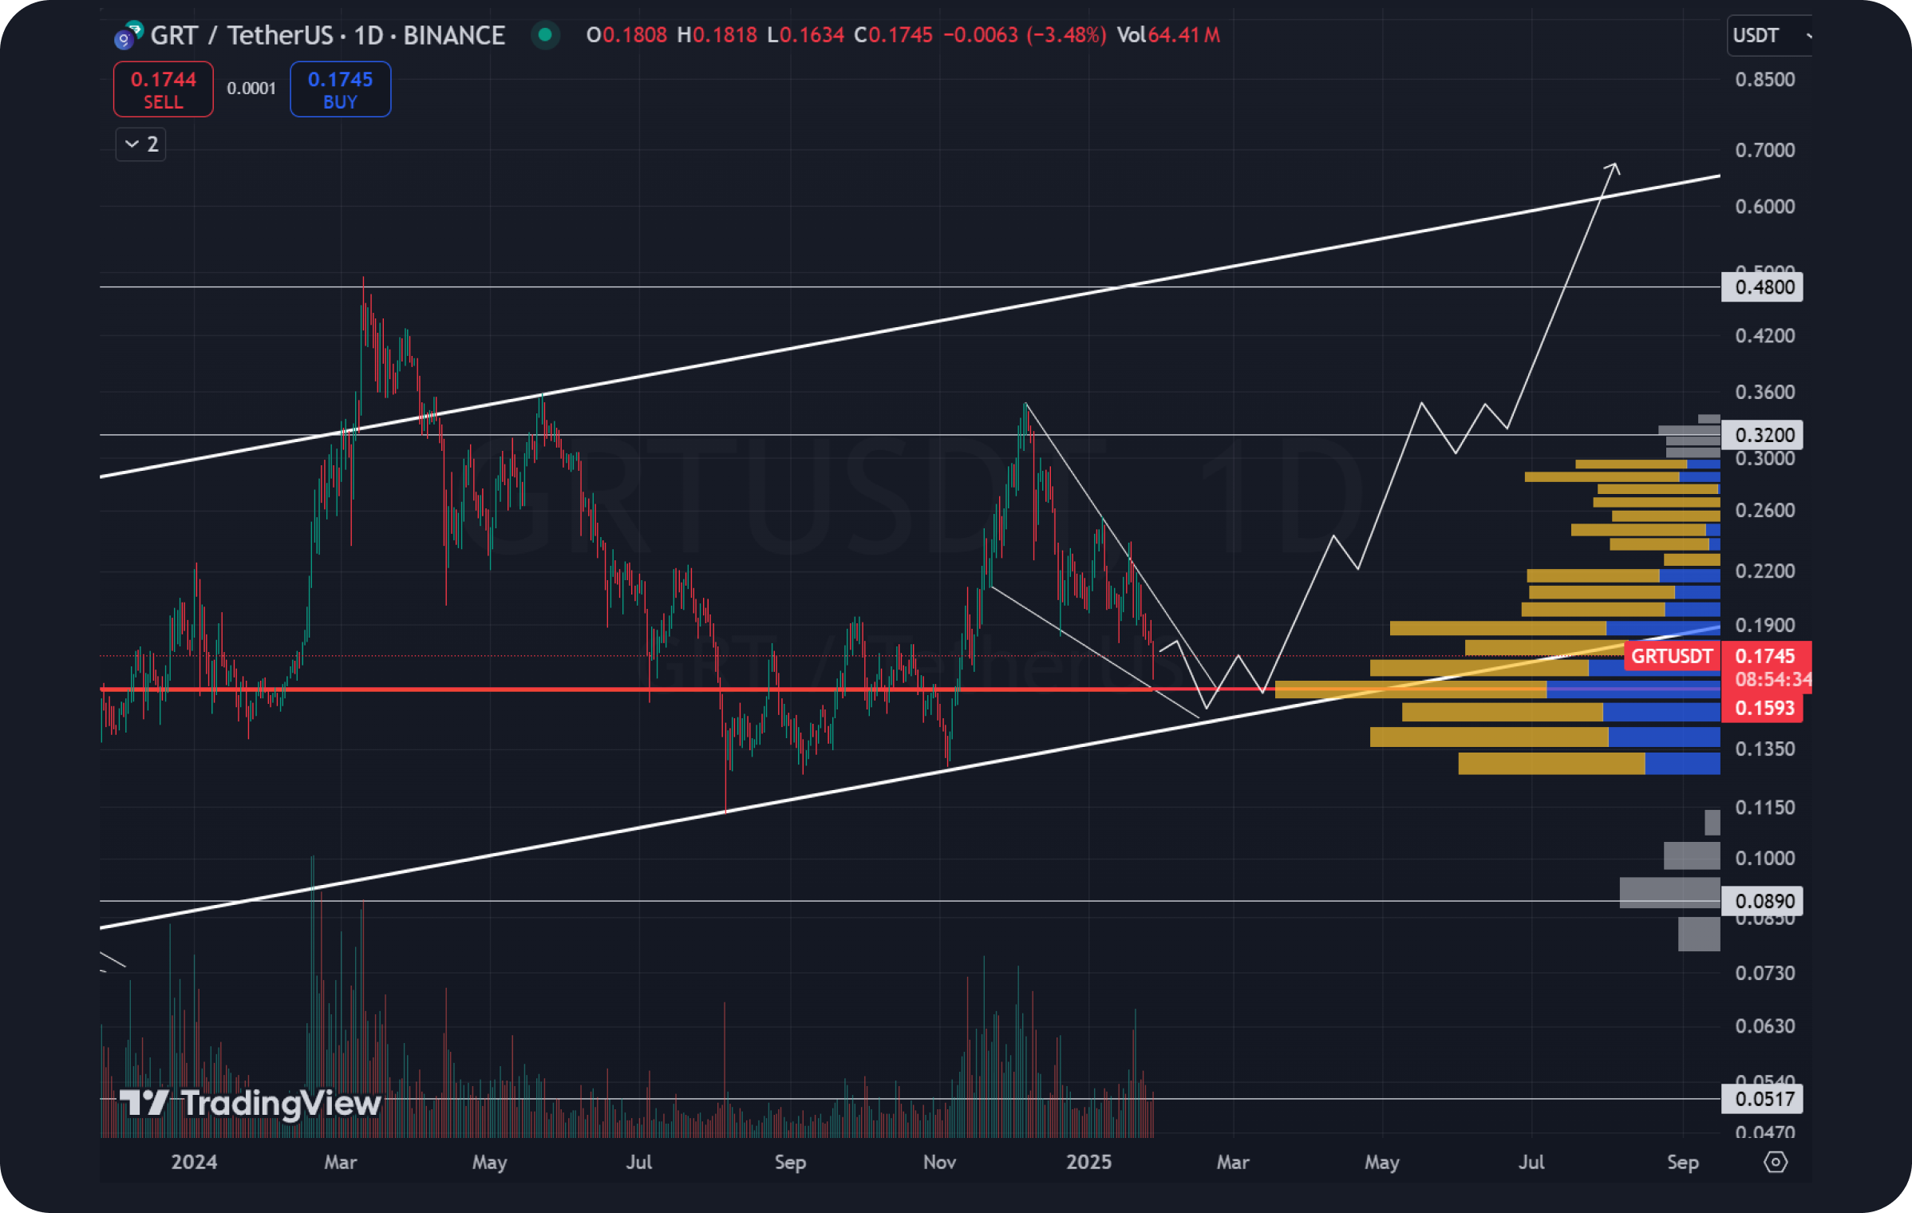
Task: Click the Sep label on time axis
Action: pos(1685,1163)
